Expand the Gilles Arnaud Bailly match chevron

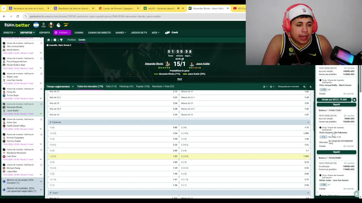[x=41, y=53]
